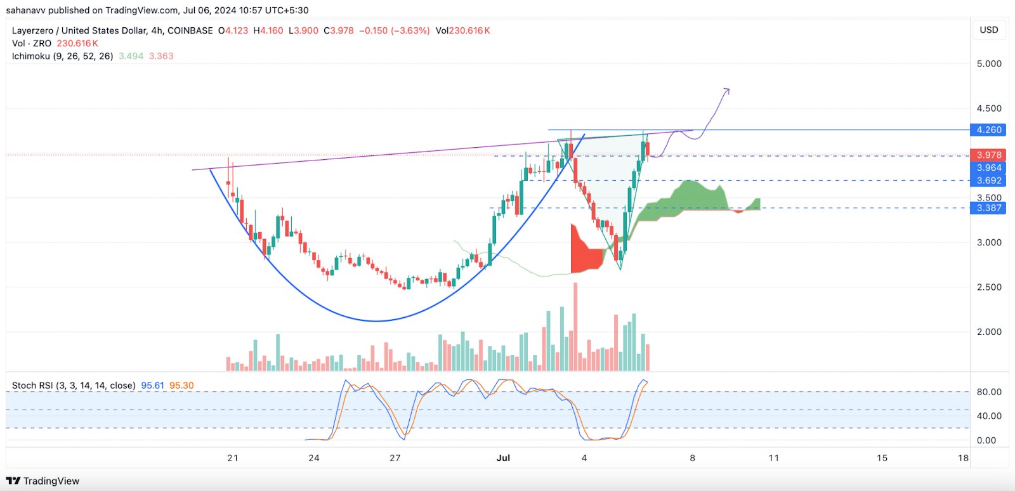Click the Stoch RSI 95.61 value

[x=152, y=386]
